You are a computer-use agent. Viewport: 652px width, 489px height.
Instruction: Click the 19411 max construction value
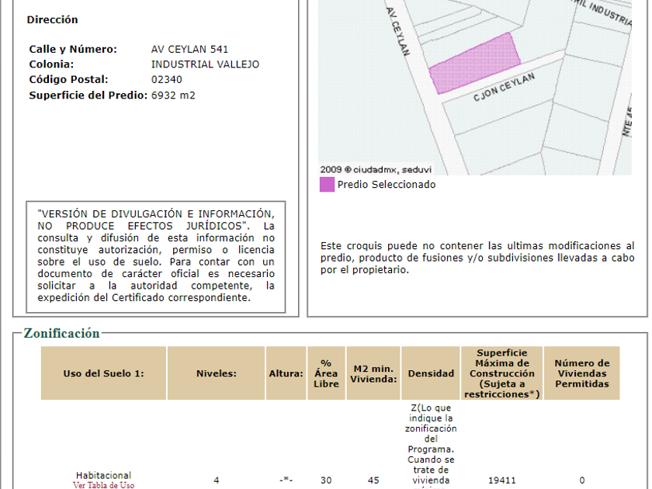click(501, 480)
